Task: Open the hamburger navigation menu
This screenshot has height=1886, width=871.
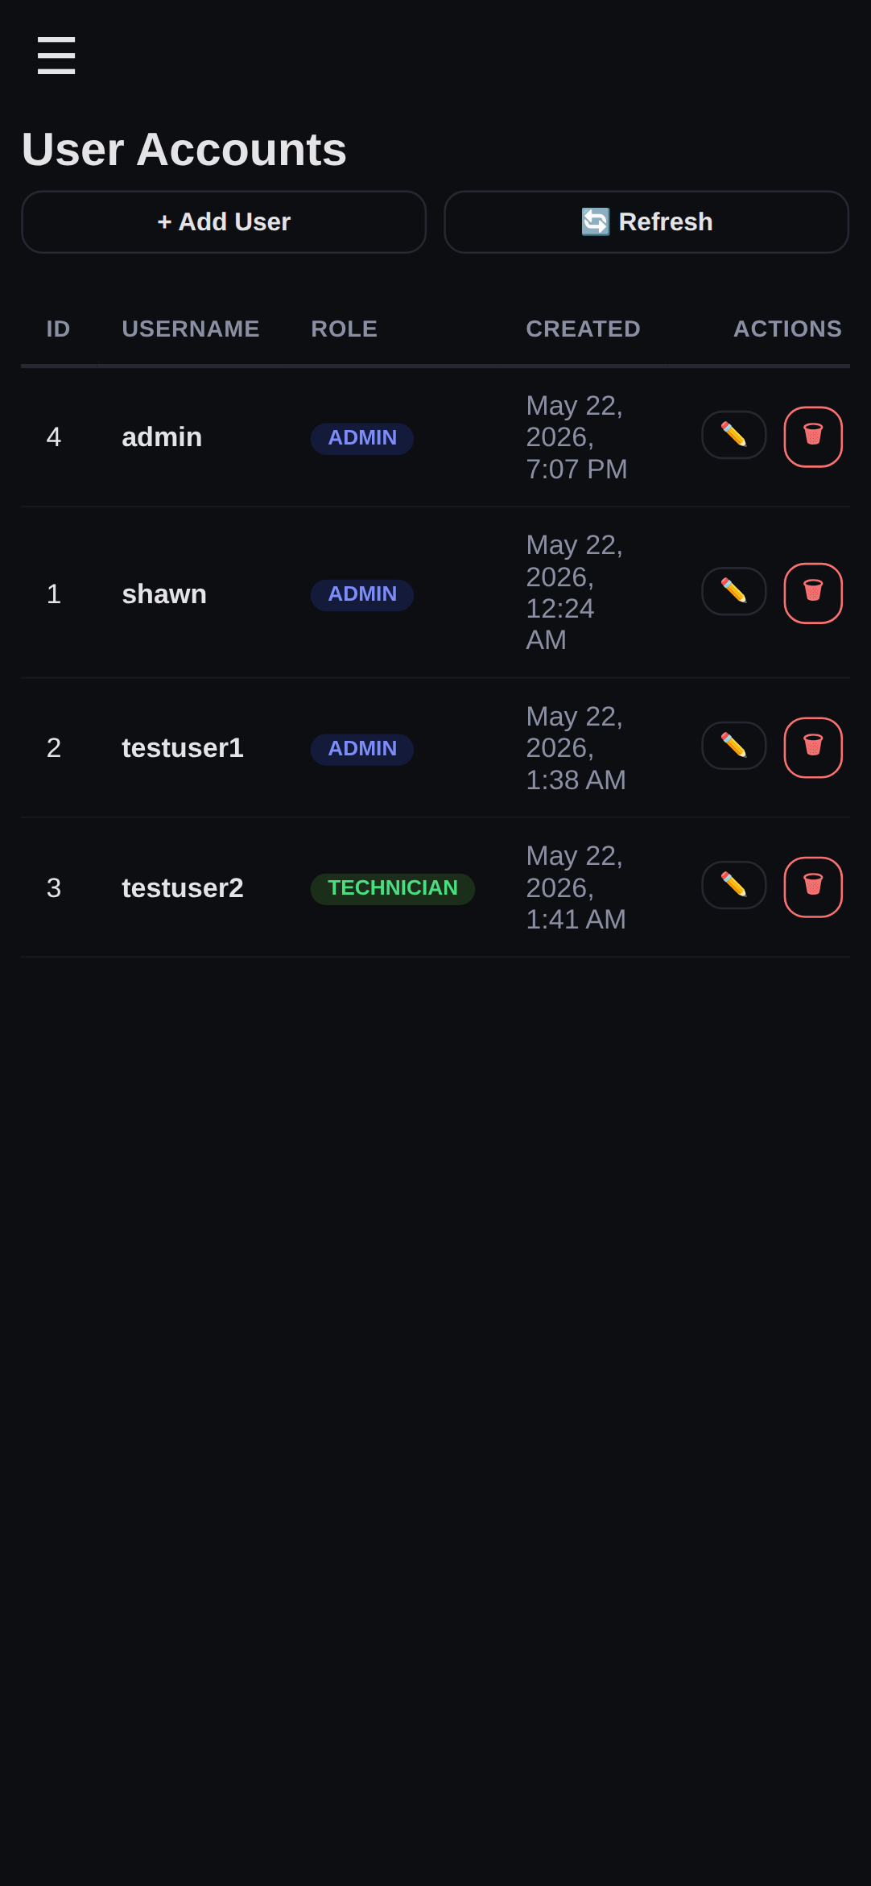Action: pyautogui.click(x=56, y=56)
